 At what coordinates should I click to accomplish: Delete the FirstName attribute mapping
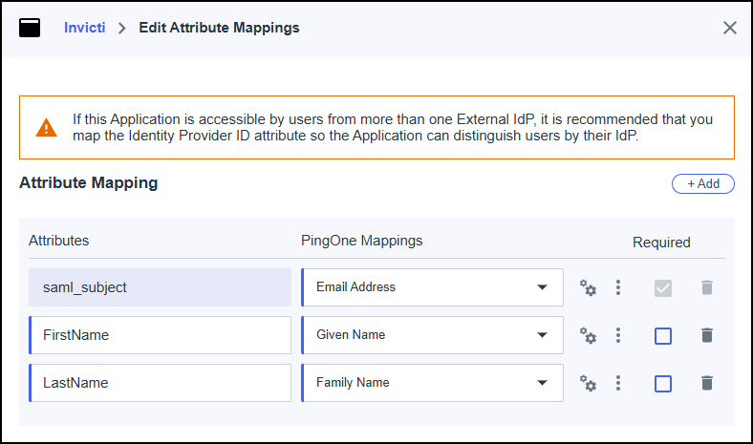(707, 335)
